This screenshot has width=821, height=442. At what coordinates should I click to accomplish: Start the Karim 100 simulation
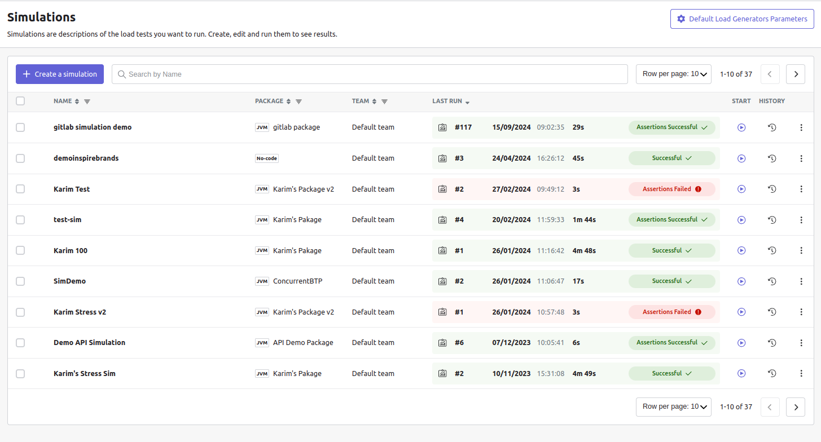[x=741, y=251]
